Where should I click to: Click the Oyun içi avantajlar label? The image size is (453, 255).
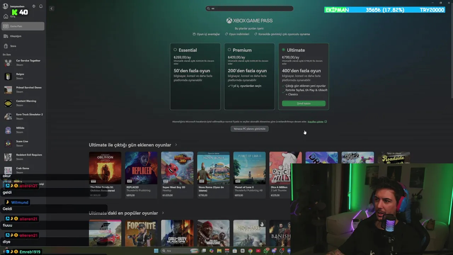[x=206, y=34]
